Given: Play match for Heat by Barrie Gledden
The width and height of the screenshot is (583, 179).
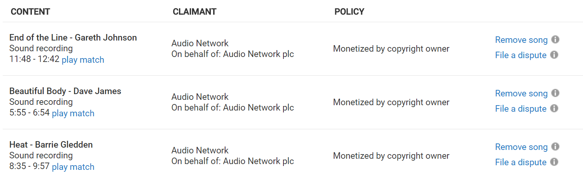Looking at the screenshot, I should coord(73,167).
